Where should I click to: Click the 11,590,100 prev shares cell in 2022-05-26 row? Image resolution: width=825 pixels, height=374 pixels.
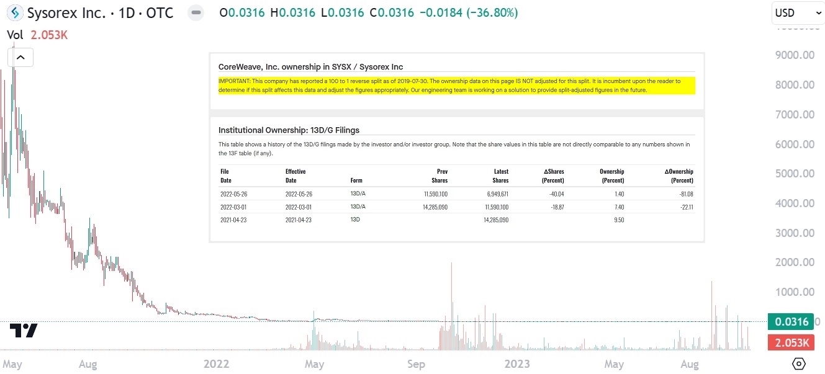(435, 194)
